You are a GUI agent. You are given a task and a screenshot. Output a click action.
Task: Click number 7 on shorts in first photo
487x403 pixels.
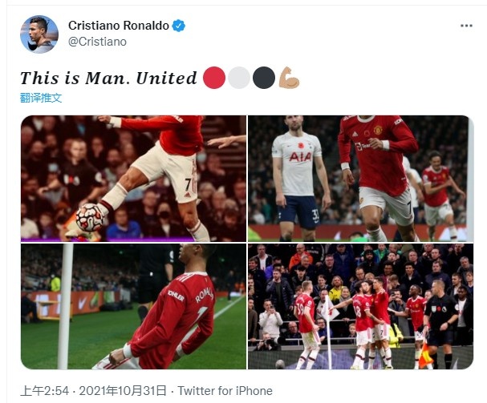(189, 185)
